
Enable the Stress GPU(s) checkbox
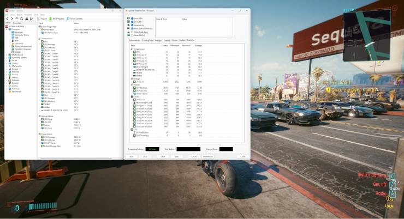pyautogui.click(x=133, y=35)
